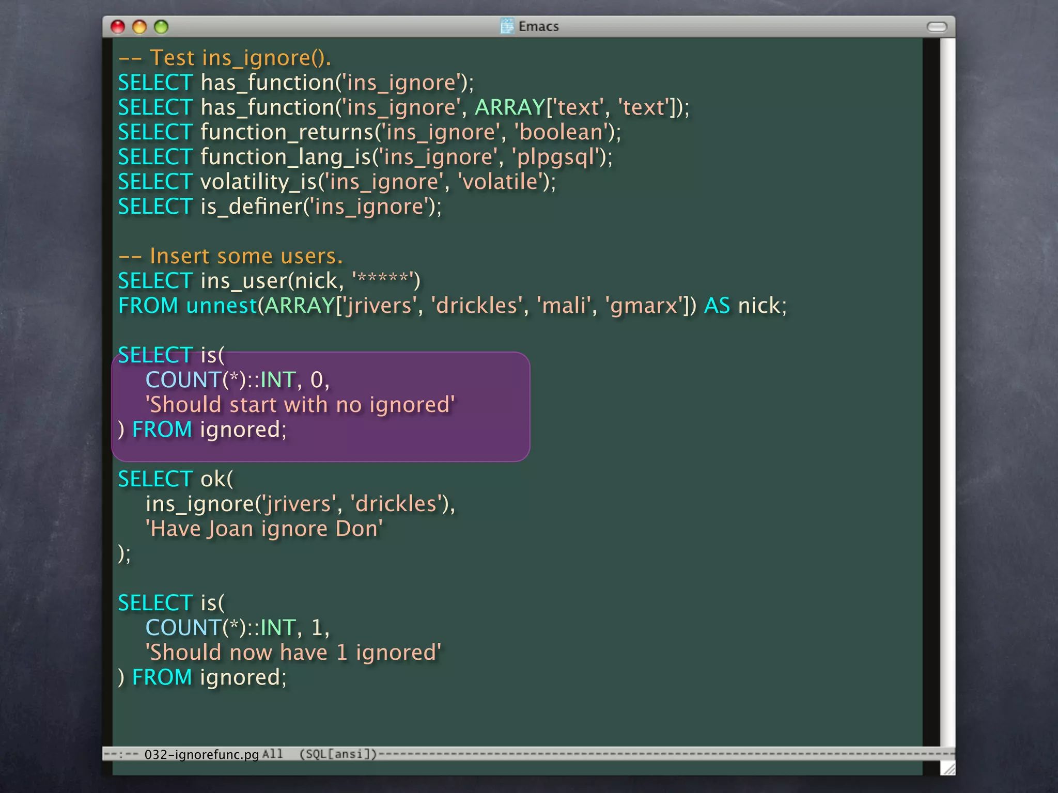
Task: Click line 'SELECT has_function('ins_ignore');'
Action: [296, 83]
